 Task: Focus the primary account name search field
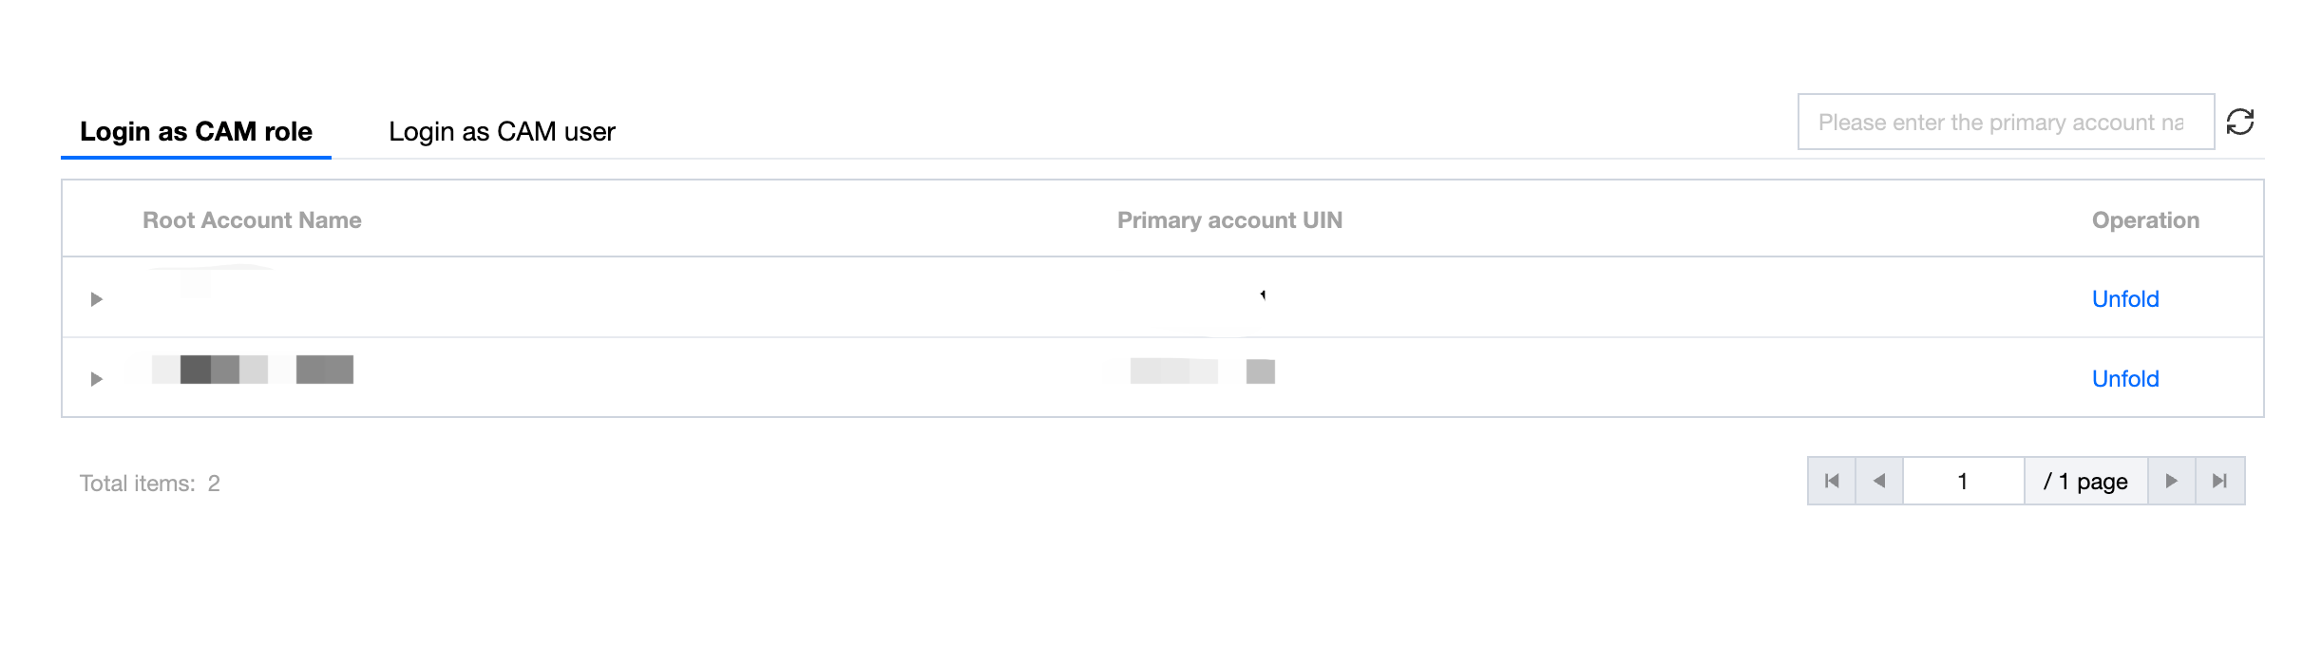point(2006,122)
